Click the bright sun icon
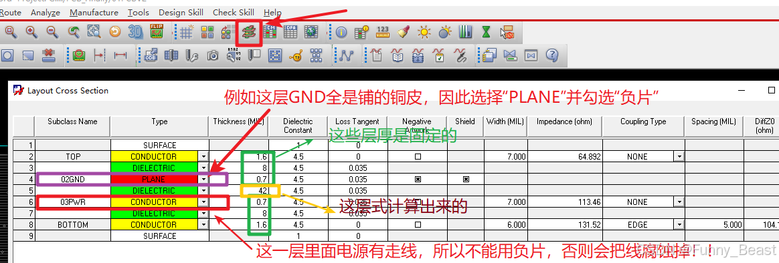This screenshot has width=779, height=263. [x=424, y=33]
